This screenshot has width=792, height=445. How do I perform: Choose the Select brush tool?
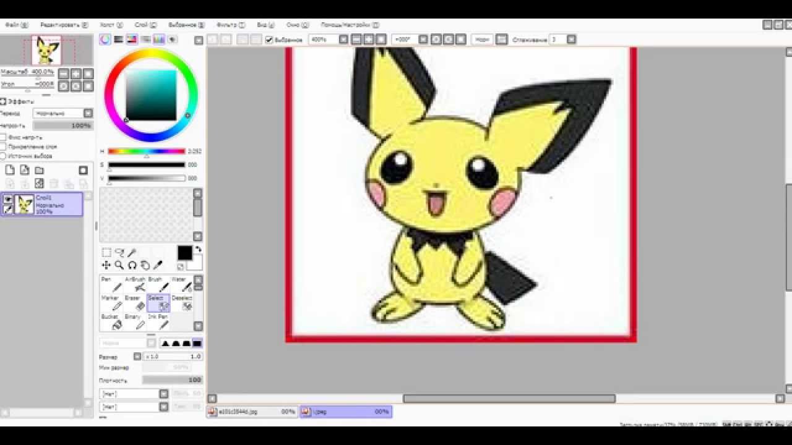tap(158, 303)
